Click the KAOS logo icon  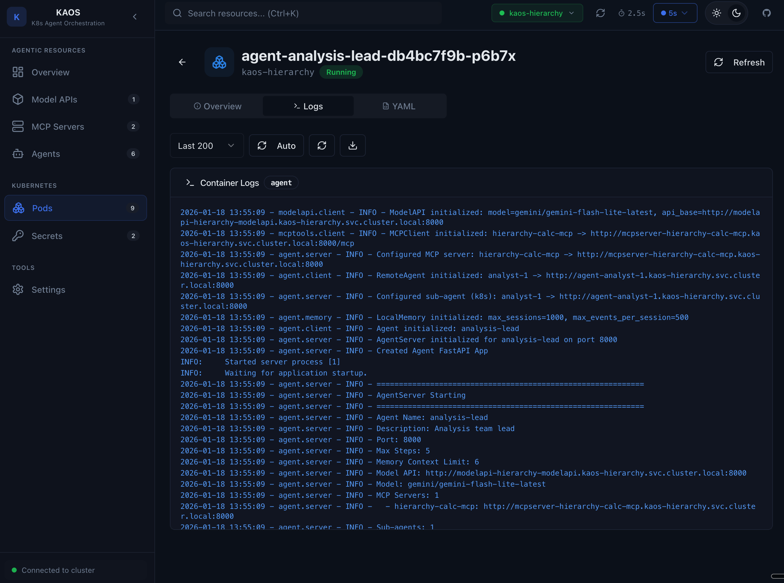[x=17, y=17]
